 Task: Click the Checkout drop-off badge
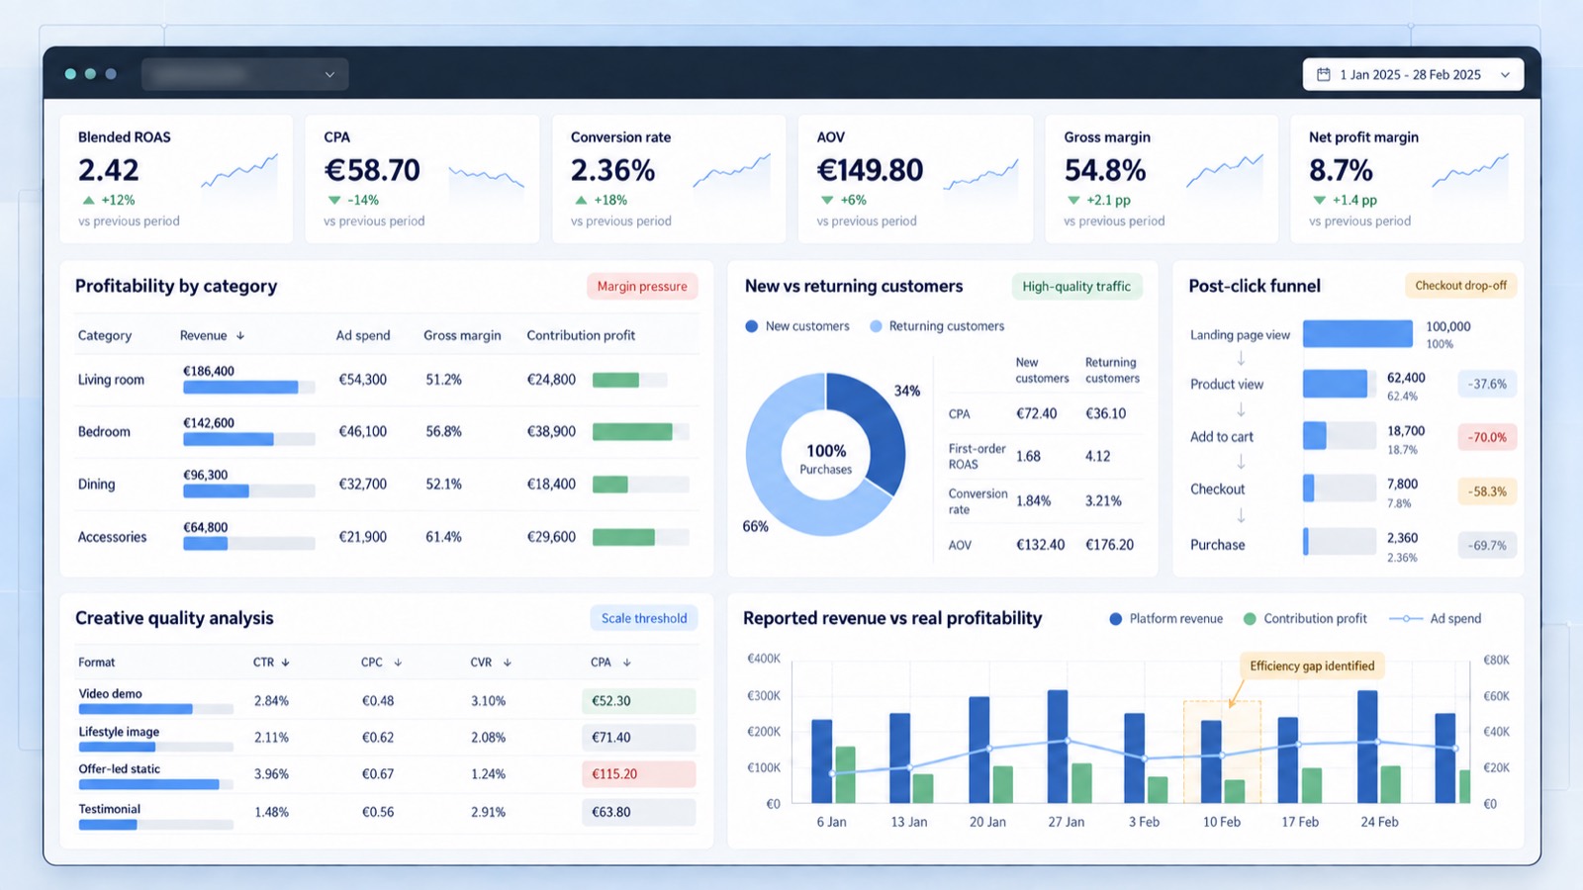(x=1460, y=286)
